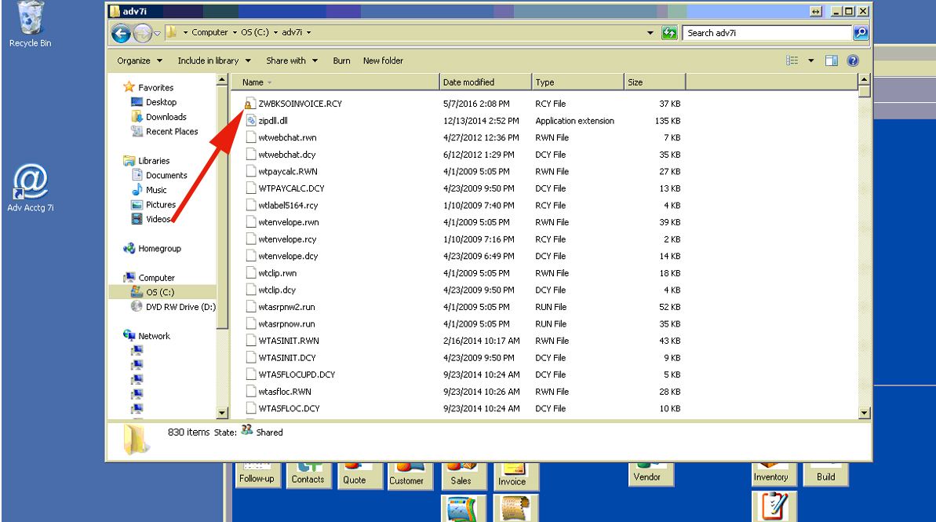Image resolution: width=936 pixels, height=522 pixels.
Task: Click Burn in the toolbar menu
Action: click(343, 60)
